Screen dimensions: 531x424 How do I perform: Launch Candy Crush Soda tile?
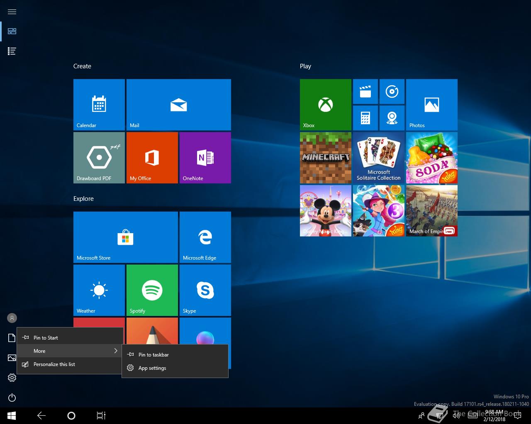432,158
